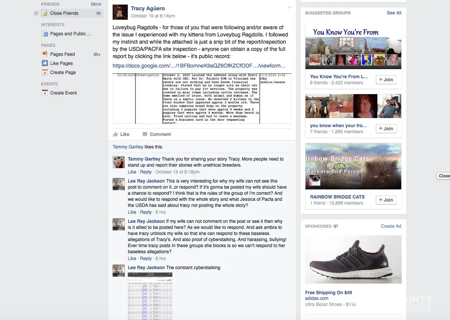This screenshot has height=320, width=450.
Task: View the attached inspection report image
Action: (x=202, y=99)
